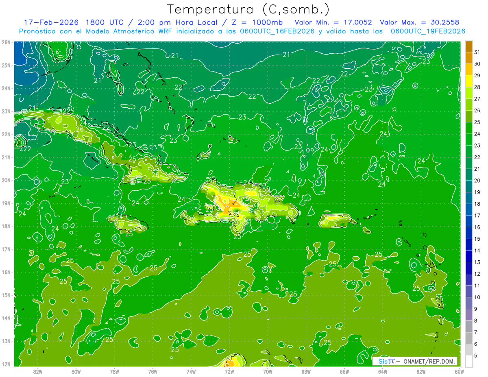Select the 'Z = 1000mb' level text
The height and width of the screenshot is (377, 488).
(x=258, y=22)
